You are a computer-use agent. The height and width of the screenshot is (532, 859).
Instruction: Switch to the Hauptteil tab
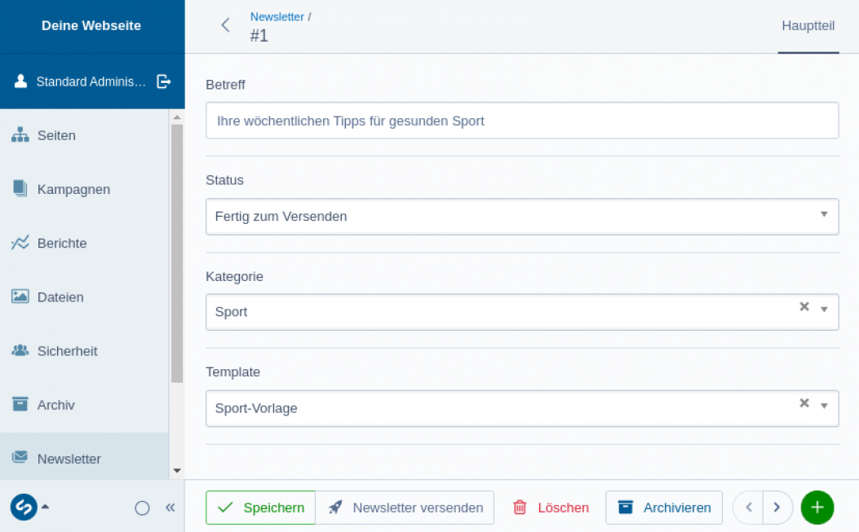pyautogui.click(x=808, y=26)
